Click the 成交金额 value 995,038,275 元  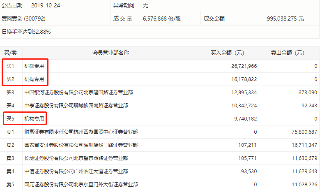click(285, 19)
